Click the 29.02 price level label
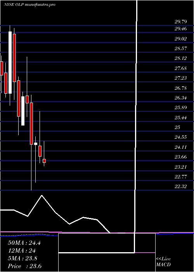 click(181, 38)
